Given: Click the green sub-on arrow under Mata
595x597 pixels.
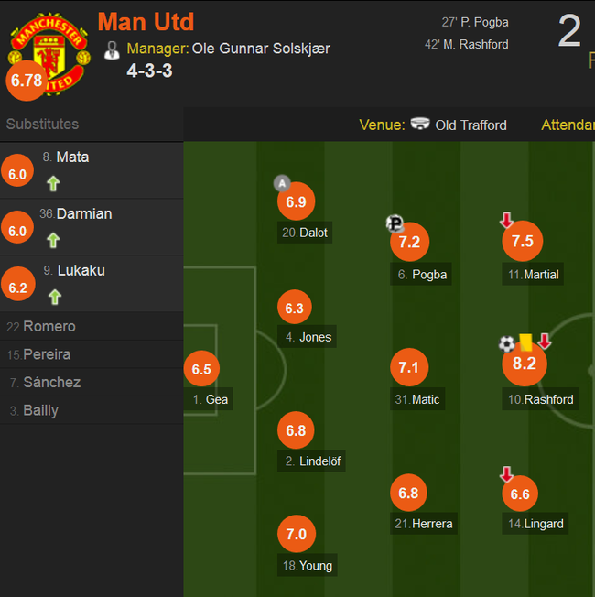Looking at the screenshot, I should click(x=53, y=183).
